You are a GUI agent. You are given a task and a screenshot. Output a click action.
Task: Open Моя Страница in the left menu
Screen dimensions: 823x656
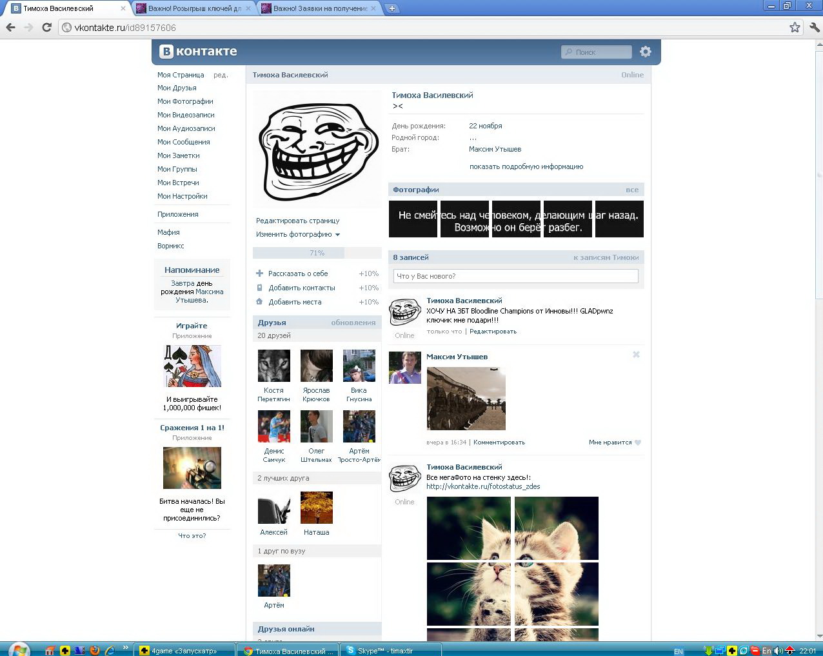tap(181, 75)
